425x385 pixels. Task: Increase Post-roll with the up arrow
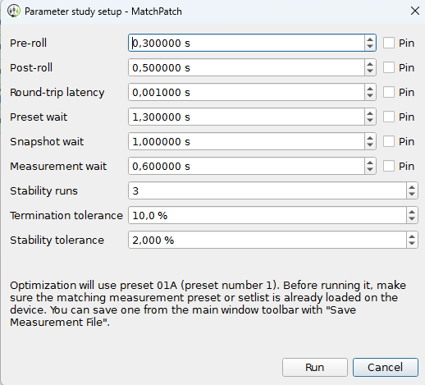370,64
